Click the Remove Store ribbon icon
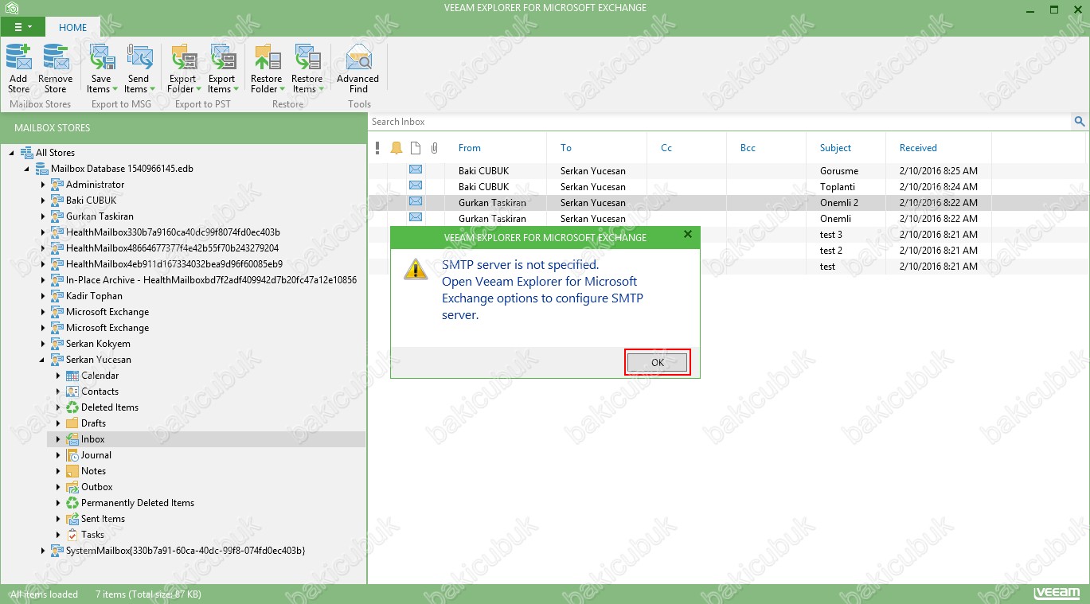 pos(56,57)
